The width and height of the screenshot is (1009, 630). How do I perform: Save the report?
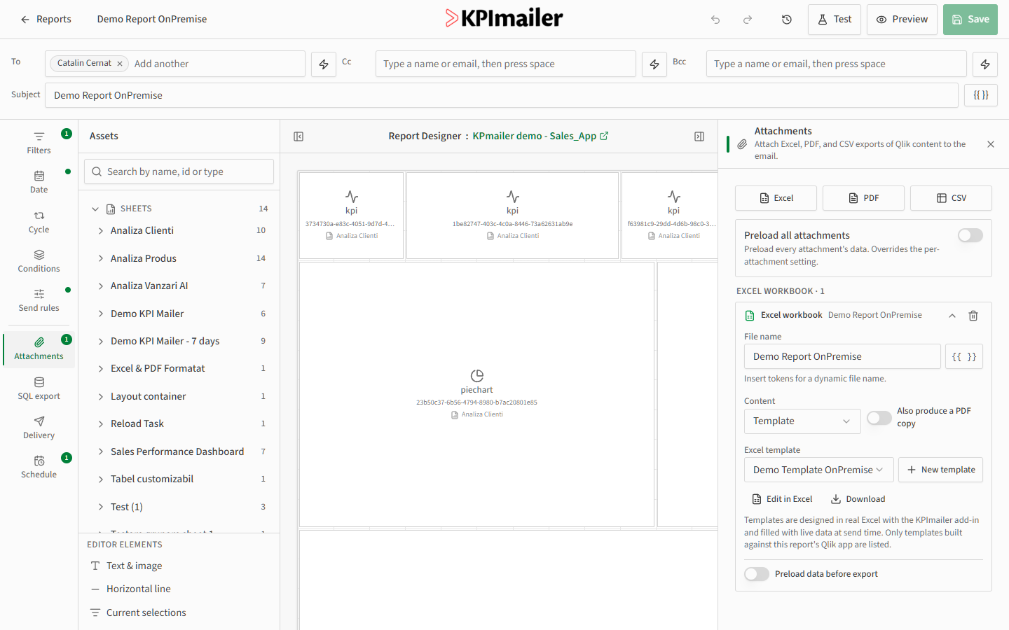click(x=970, y=20)
